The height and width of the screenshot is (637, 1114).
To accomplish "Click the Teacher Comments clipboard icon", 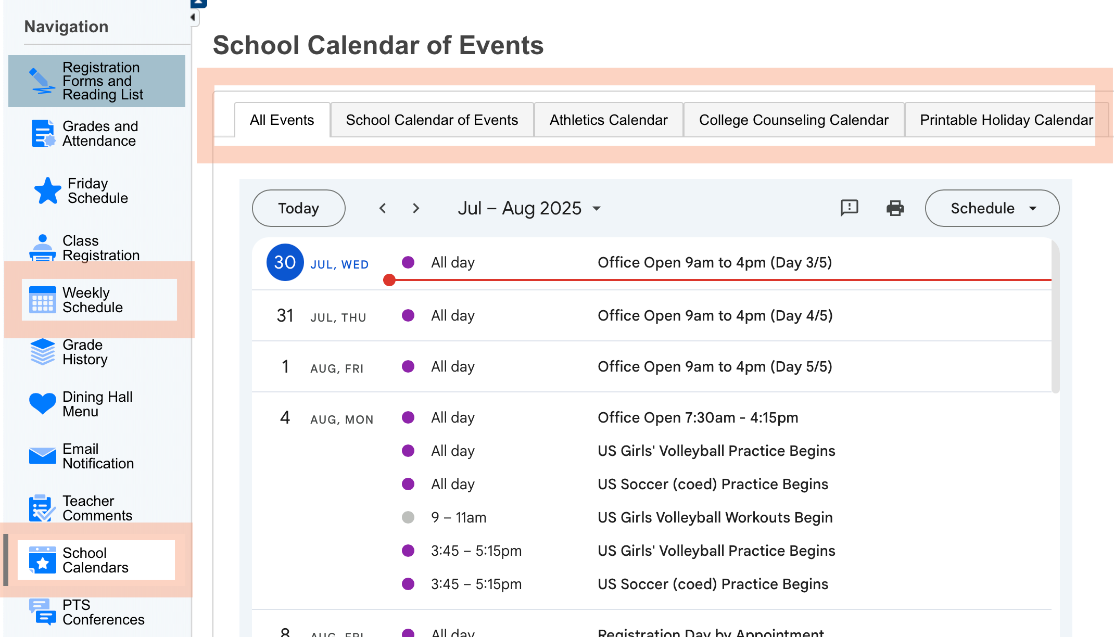I will click(x=42, y=508).
